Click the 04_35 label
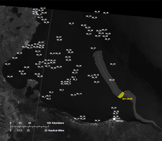162x141 pixels. 97,12
